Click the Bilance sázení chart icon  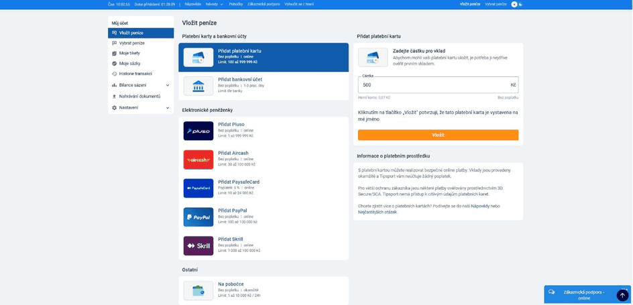point(114,85)
